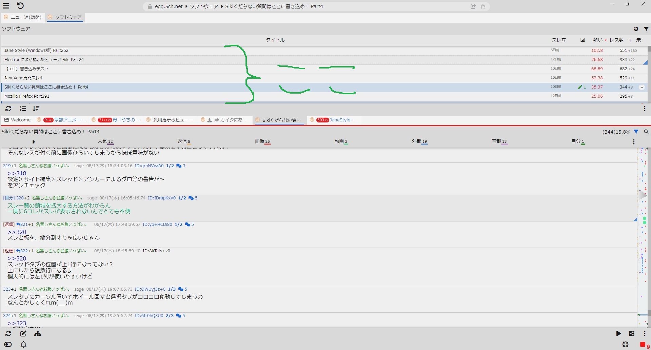Toggle the oval switch icon in status bar
Image resolution: width=651 pixels, height=350 pixels.
click(8, 345)
